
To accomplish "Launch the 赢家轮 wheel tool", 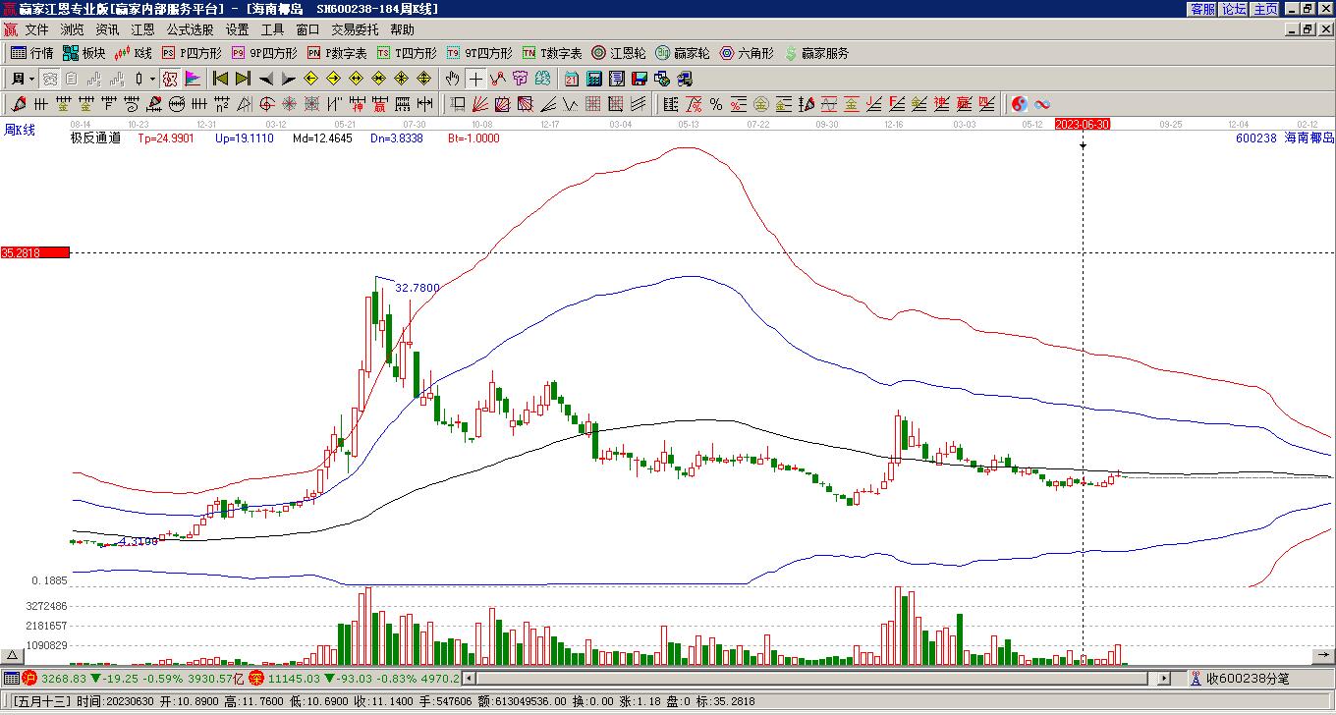I will coord(682,53).
